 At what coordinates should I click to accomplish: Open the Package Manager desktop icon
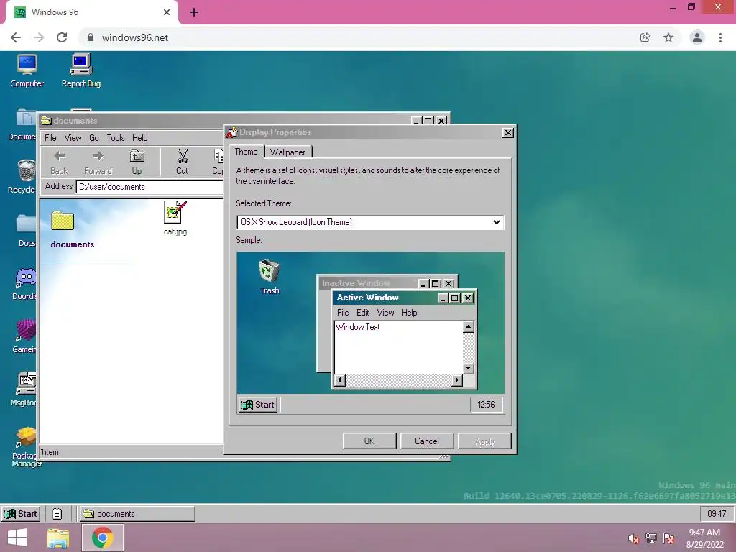(26, 447)
